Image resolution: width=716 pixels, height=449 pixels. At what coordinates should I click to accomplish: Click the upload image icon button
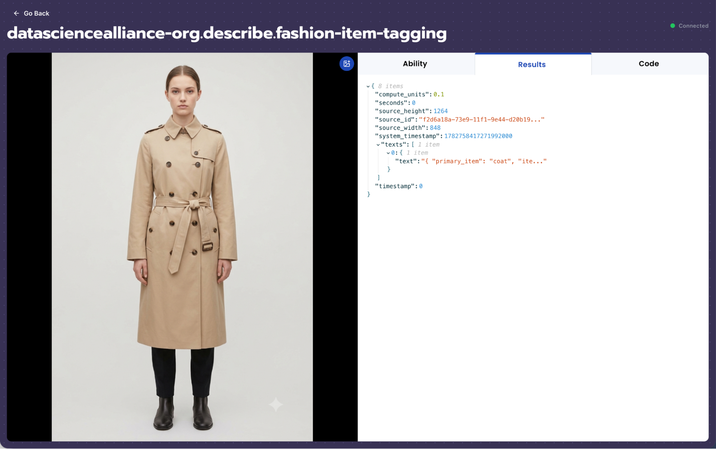(346, 64)
